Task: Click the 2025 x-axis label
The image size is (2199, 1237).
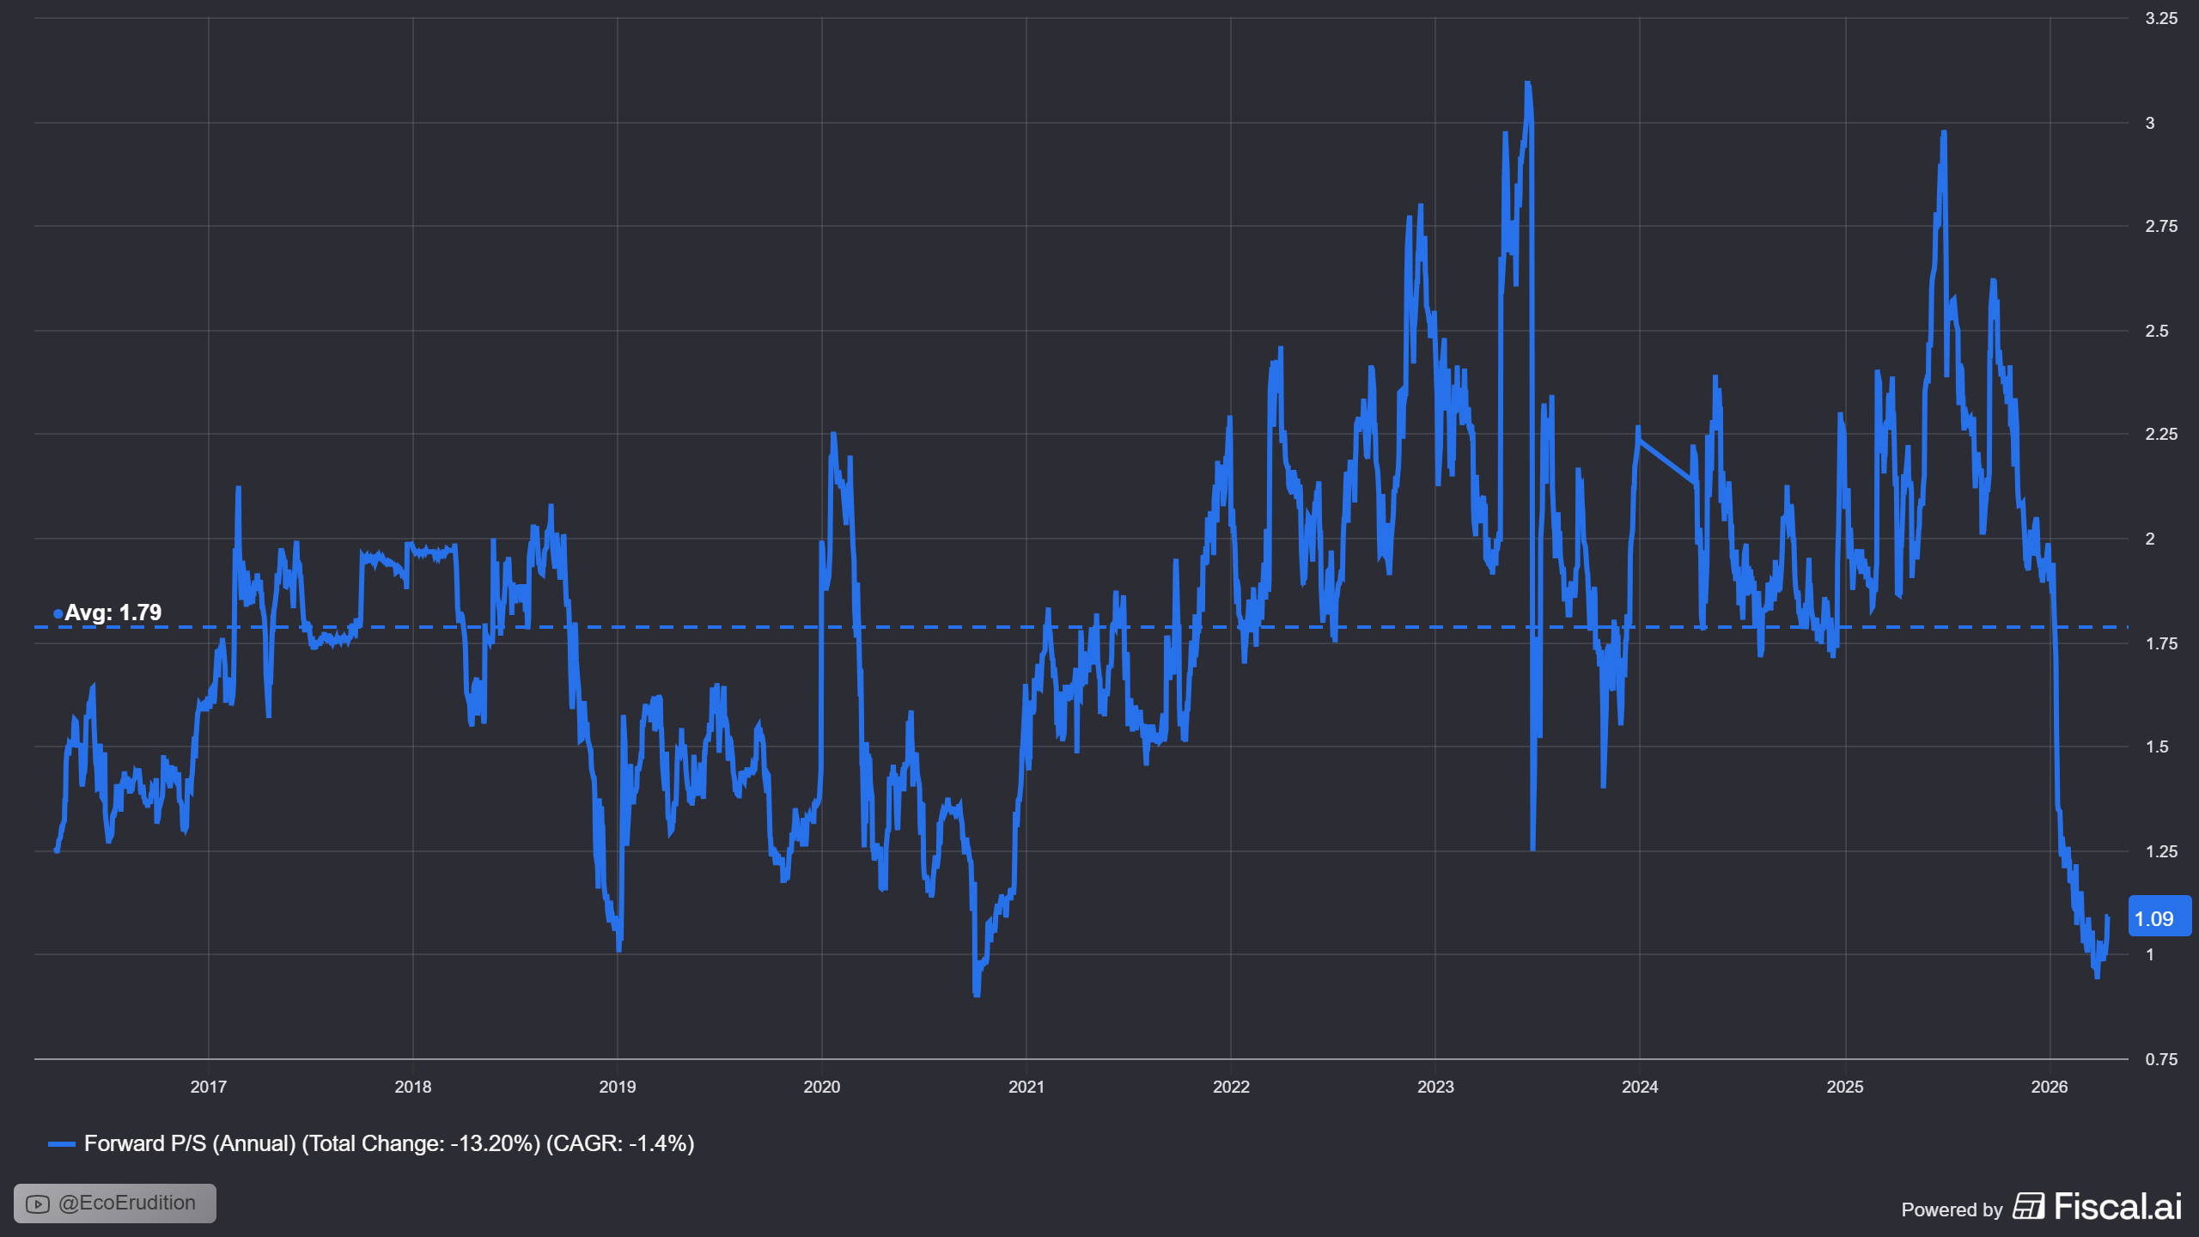Action: 1845,1087
